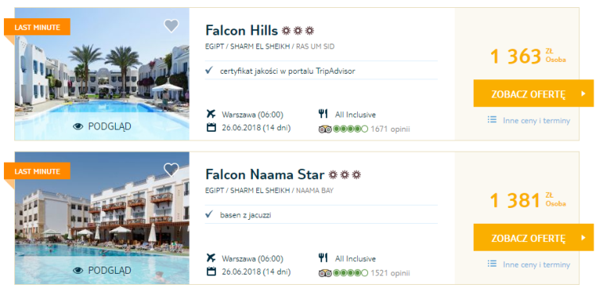Click the Falcon Naama Star pool thumbnail
This screenshot has width=603, height=292.
102,218
